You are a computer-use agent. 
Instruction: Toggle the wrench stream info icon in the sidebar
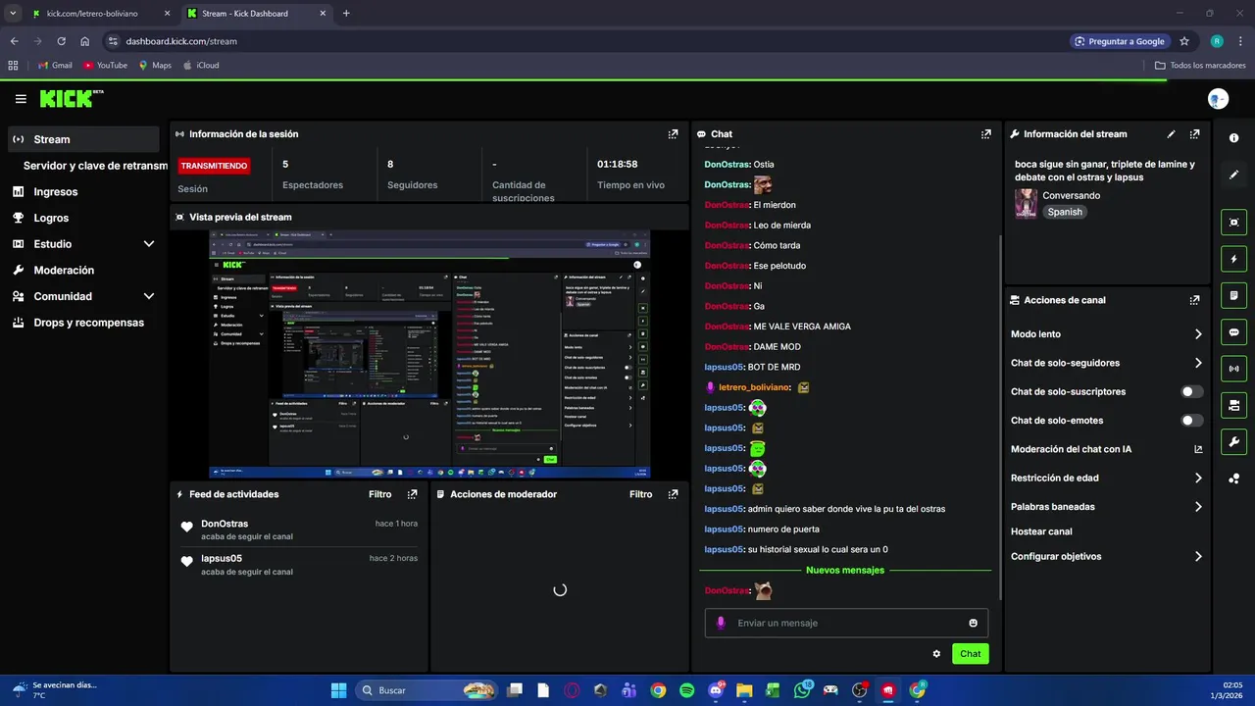coord(1233,441)
